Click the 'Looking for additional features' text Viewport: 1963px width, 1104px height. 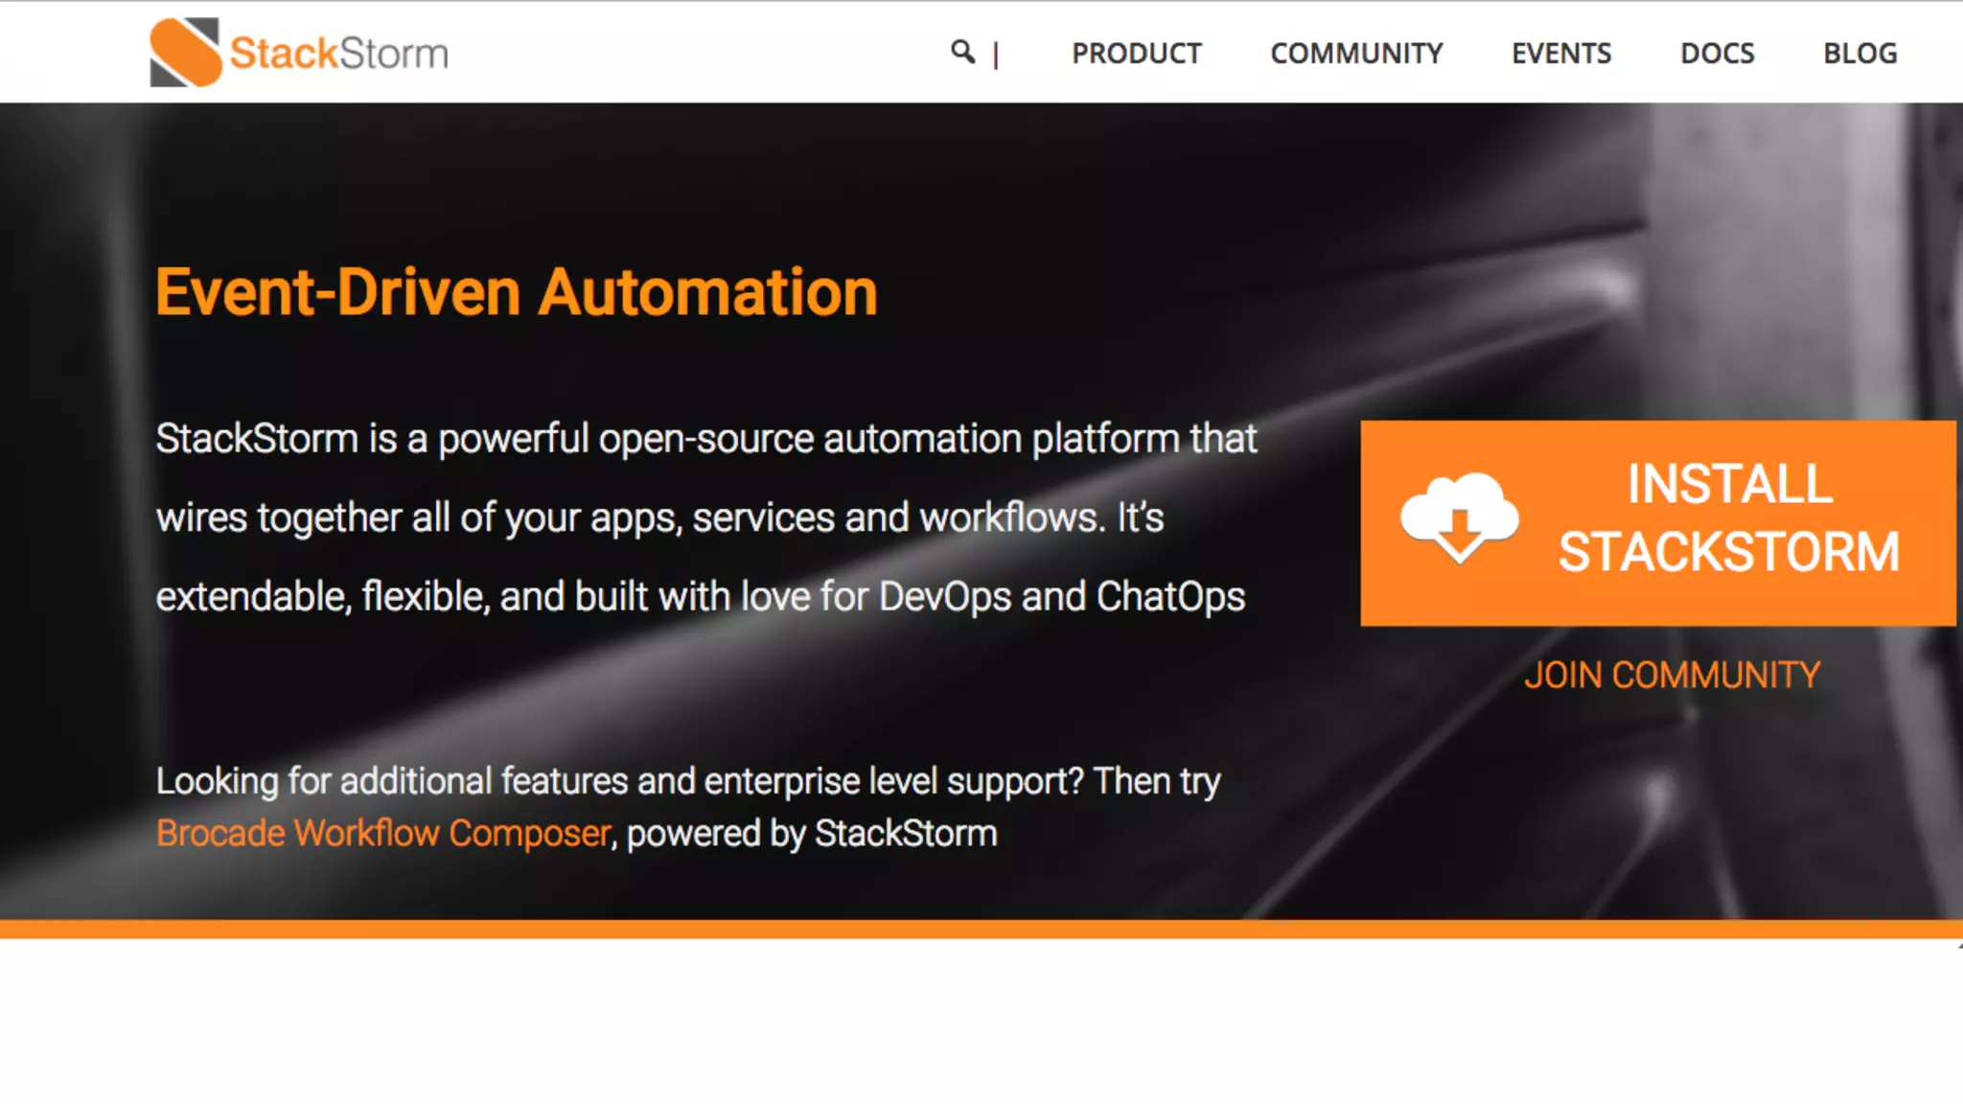(x=687, y=781)
